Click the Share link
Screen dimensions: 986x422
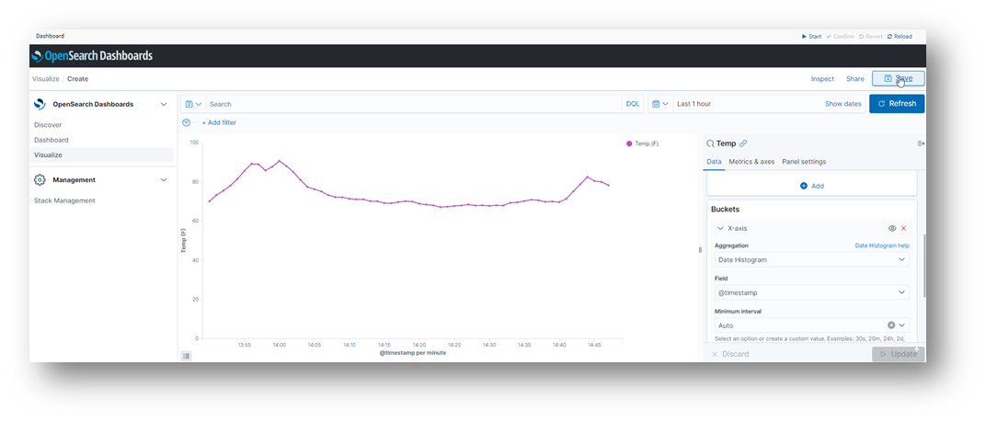pos(854,79)
